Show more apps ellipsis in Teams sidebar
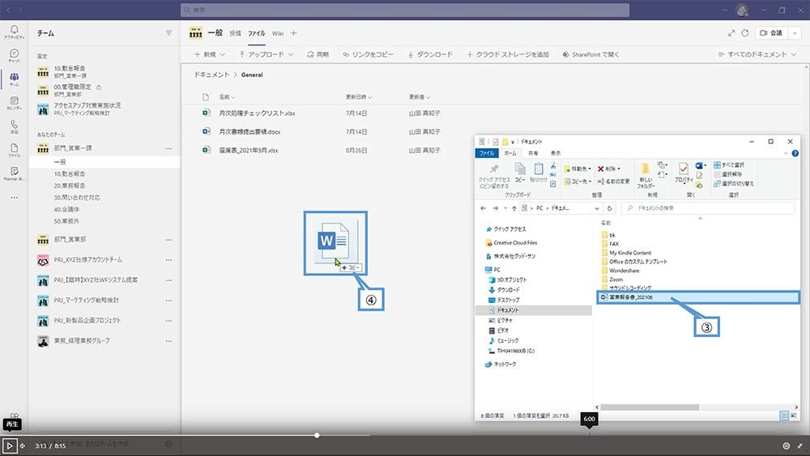 pyautogui.click(x=15, y=198)
